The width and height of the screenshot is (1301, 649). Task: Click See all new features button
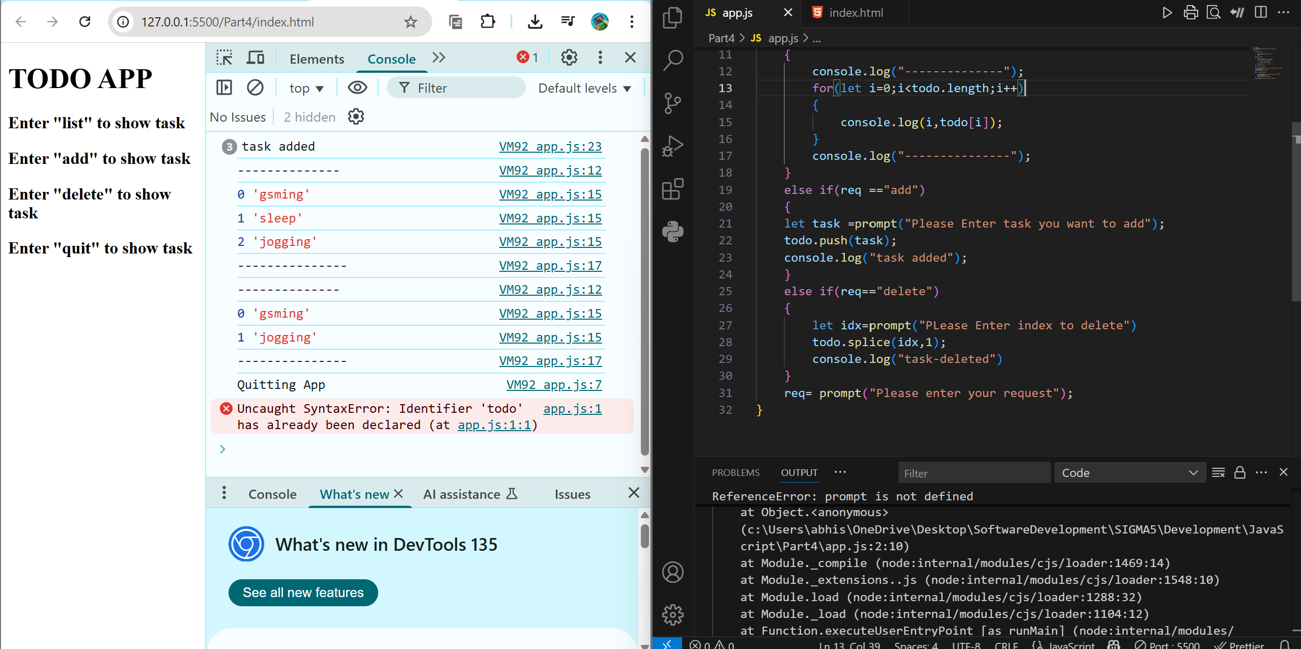coord(303,592)
